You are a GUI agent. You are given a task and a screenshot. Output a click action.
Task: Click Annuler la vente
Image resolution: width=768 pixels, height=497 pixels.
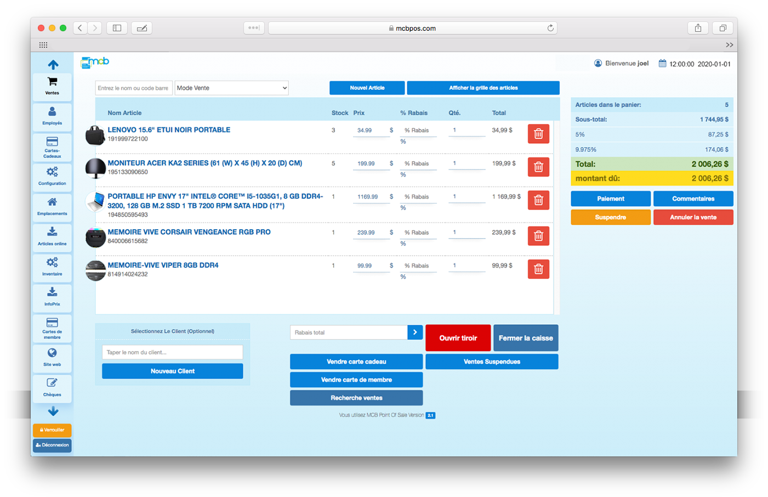coord(693,217)
